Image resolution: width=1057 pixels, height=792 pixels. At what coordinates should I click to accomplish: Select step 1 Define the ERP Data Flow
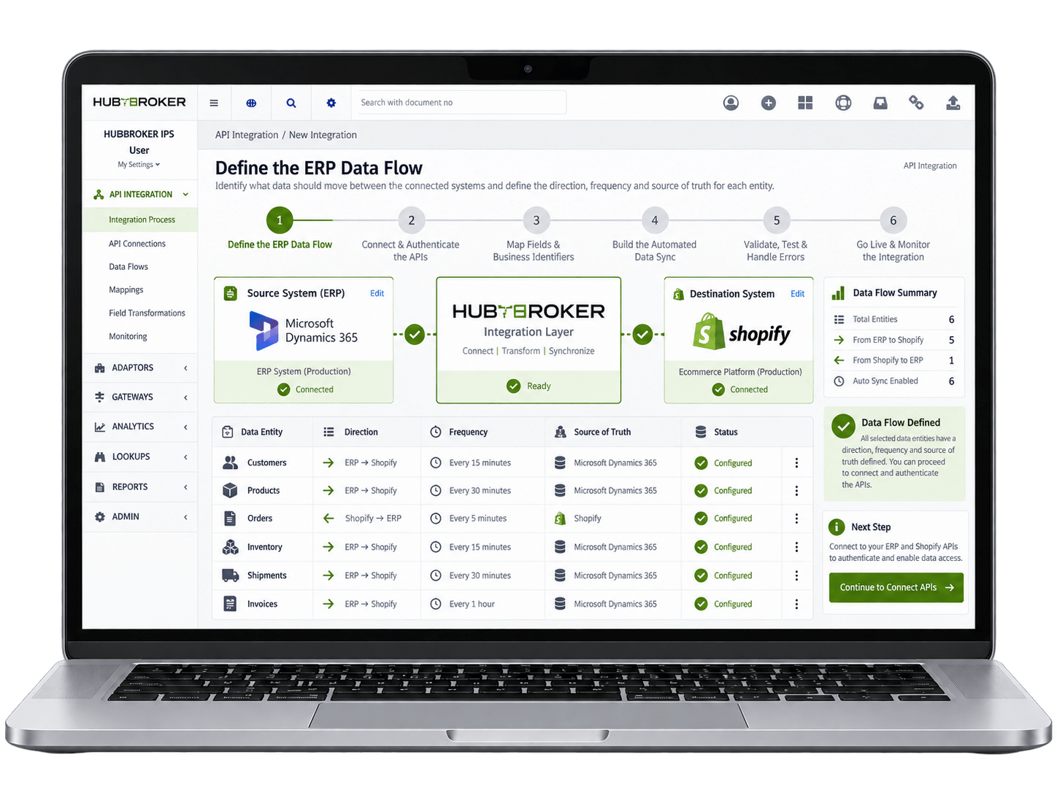tap(280, 220)
